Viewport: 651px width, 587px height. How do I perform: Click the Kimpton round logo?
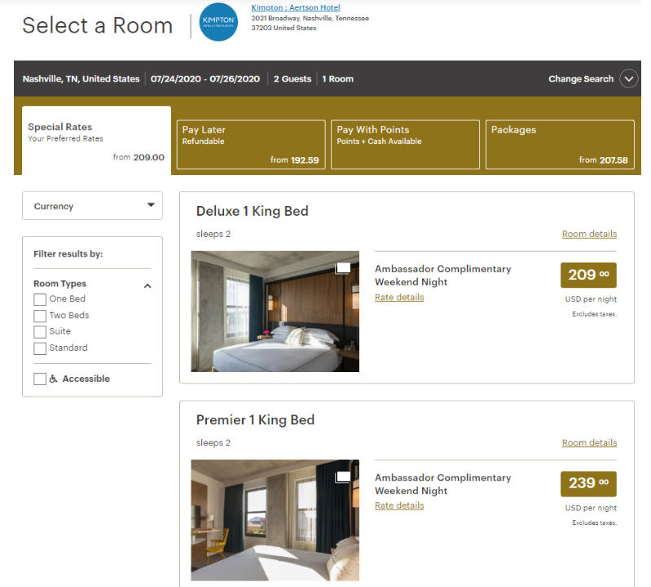(x=218, y=22)
